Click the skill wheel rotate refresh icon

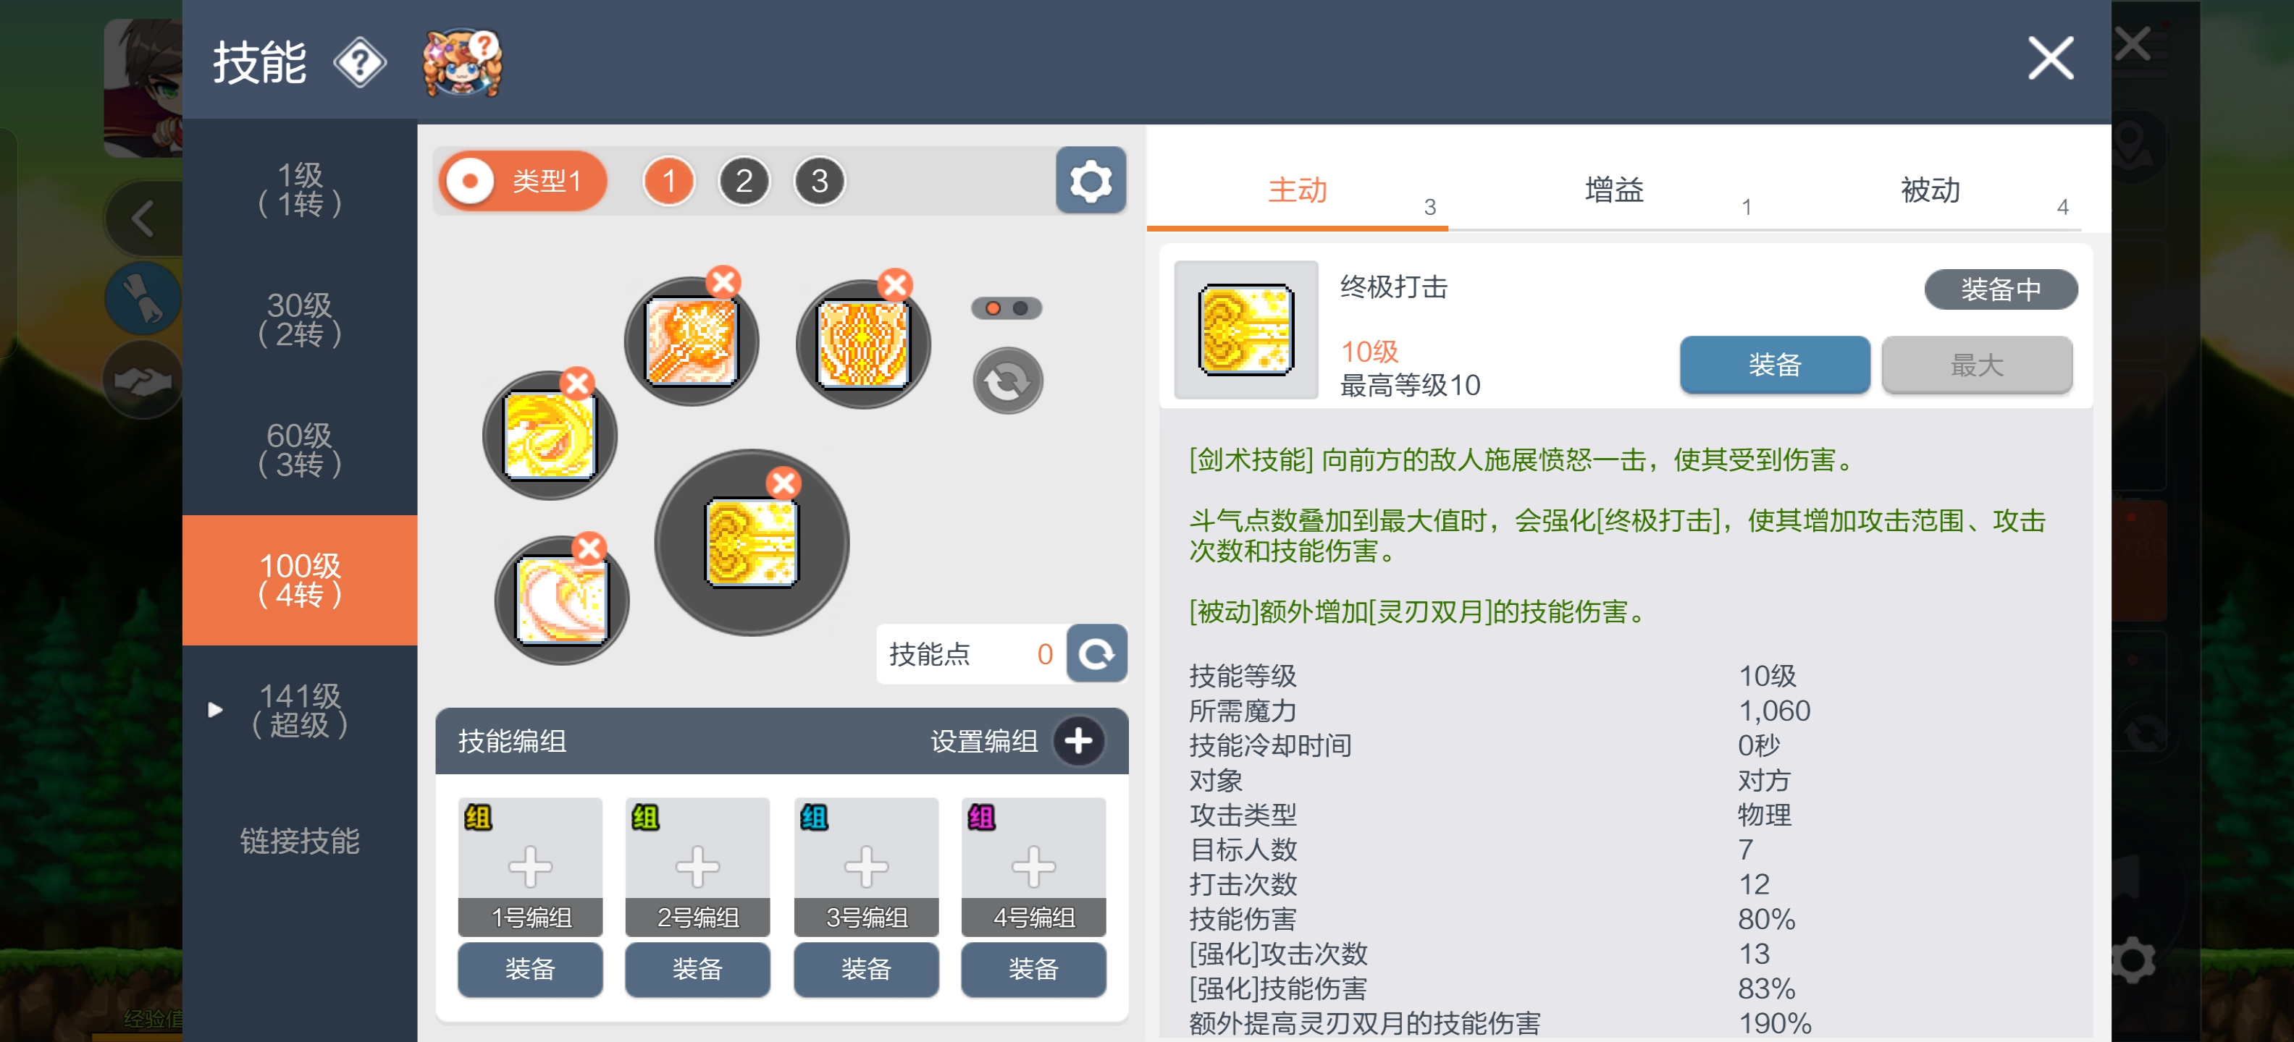point(1007,381)
